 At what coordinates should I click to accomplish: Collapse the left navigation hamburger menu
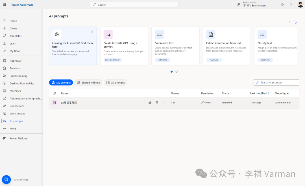5,13
